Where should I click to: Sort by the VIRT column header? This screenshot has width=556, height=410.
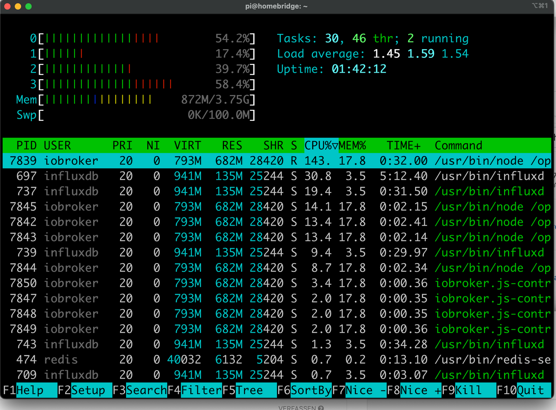[188, 145]
